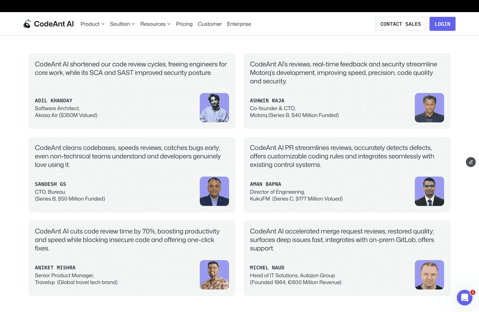The height and width of the screenshot is (312, 479).
Task: Click Aman Bapna's profile photo
Action: [x=429, y=191]
